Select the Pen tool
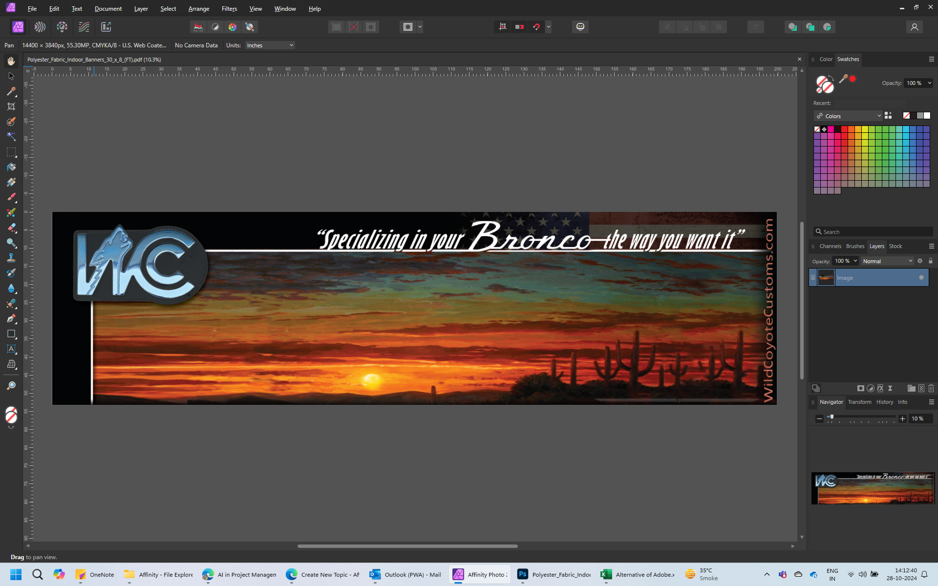 click(x=11, y=318)
